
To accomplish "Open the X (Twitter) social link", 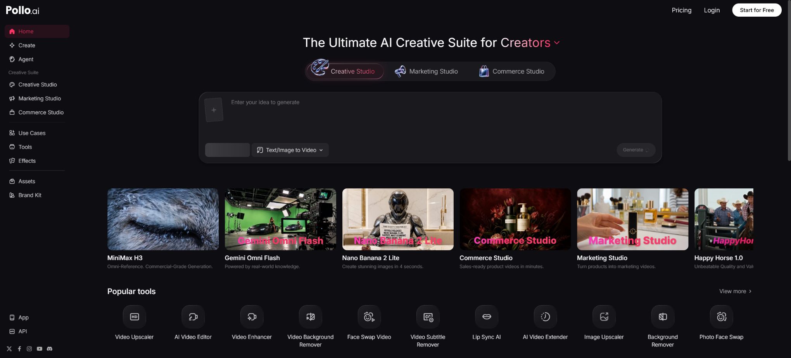I will click(x=9, y=349).
